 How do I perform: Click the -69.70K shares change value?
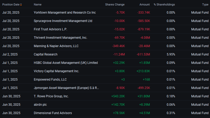(119, 38)
